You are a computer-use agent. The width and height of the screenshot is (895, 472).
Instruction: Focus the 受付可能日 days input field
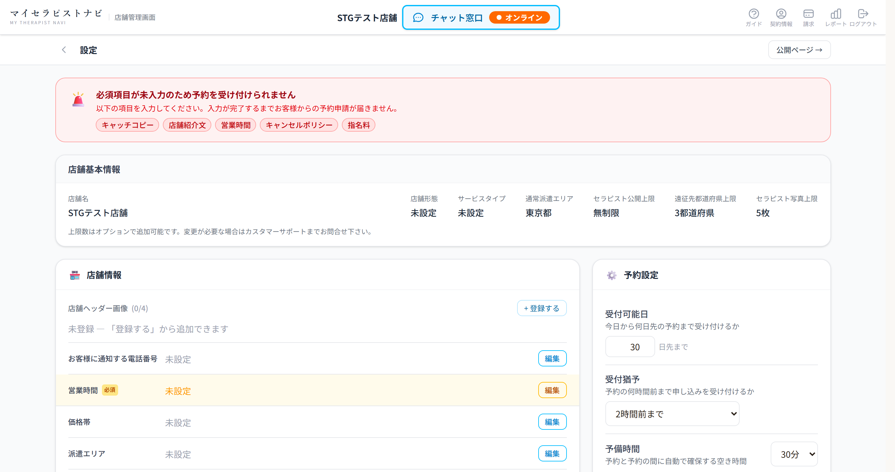pyautogui.click(x=630, y=347)
